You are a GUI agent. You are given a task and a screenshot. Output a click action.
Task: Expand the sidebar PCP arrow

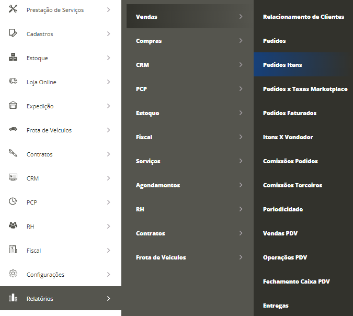[x=108, y=202]
